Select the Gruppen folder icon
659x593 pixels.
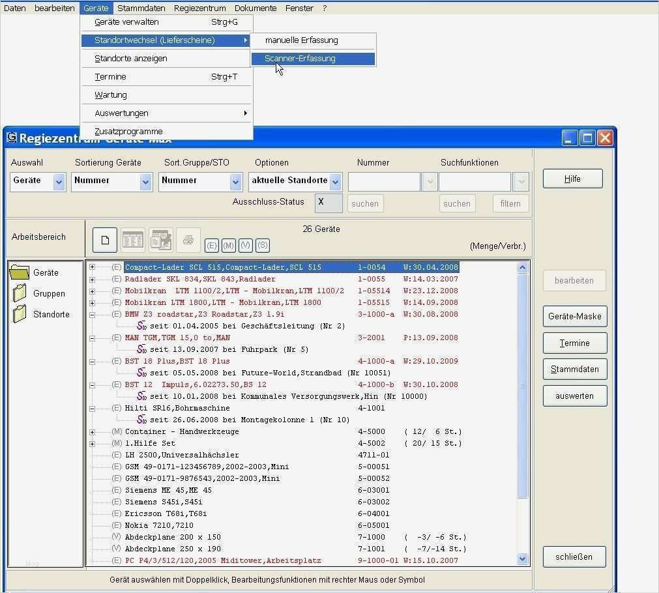(20, 293)
